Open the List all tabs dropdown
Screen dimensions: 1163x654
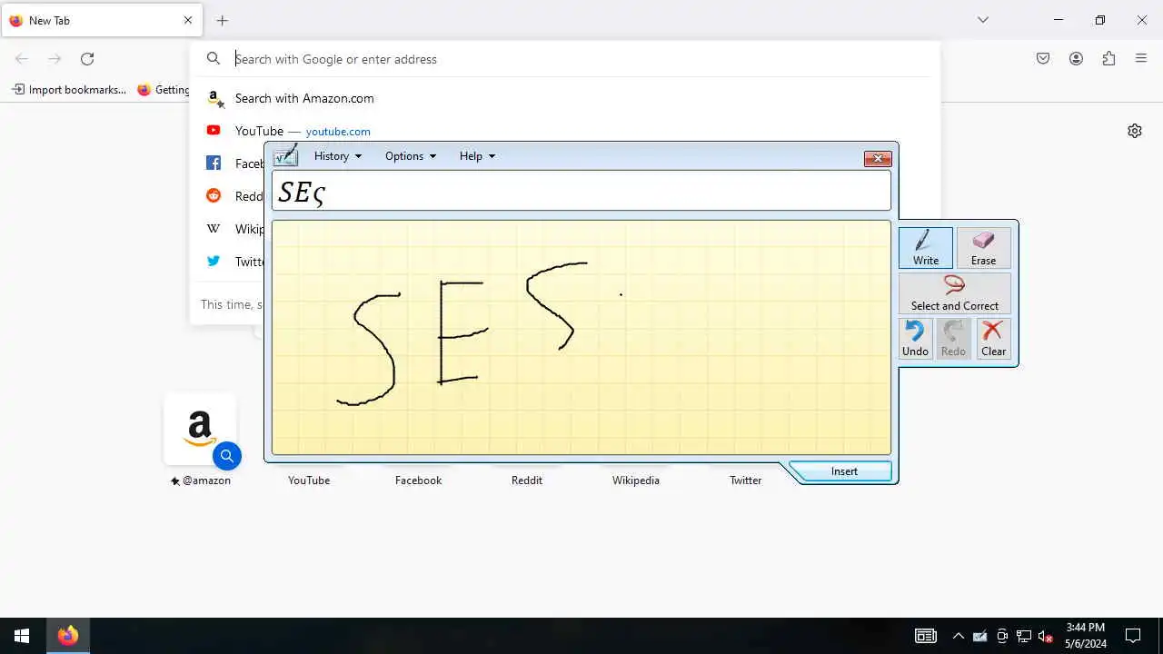(x=983, y=20)
